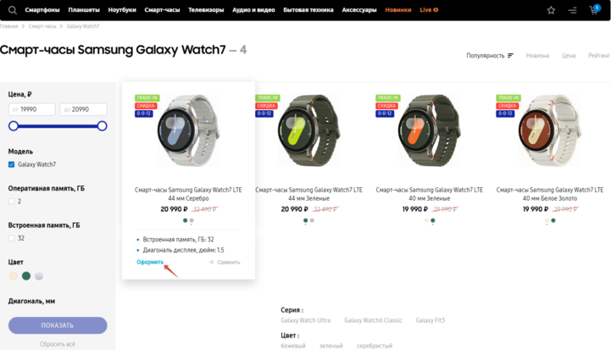The height and width of the screenshot is (350, 611).
Task: Open Galaxy Fit3 series link
Action: 430,320
